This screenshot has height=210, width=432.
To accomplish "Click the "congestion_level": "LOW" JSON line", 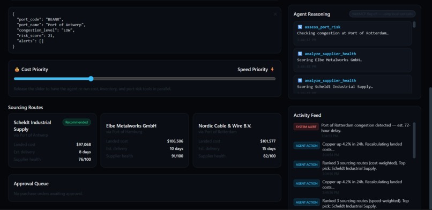I will (x=46, y=31).
